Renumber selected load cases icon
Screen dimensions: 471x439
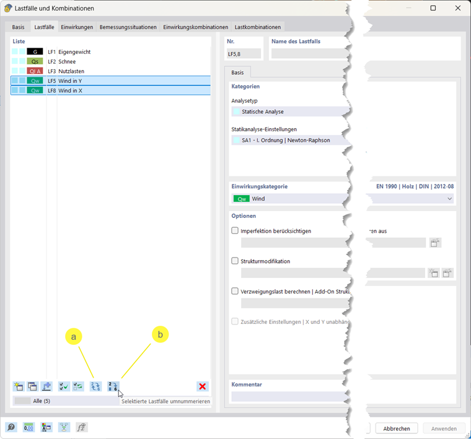click(x=113, y=386)
